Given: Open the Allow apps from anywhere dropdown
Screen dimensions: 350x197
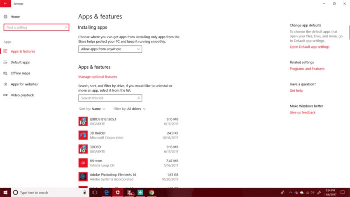Looking at the screenshot, I should pos(110,49).
